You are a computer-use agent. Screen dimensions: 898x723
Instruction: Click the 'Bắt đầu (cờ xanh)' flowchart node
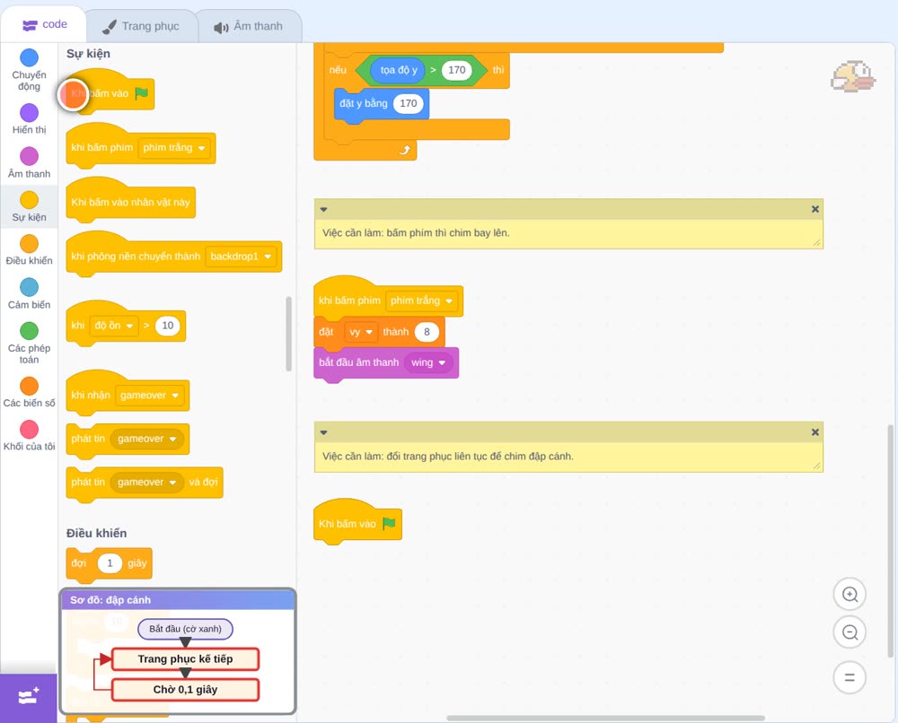click(x=185, y=629)
